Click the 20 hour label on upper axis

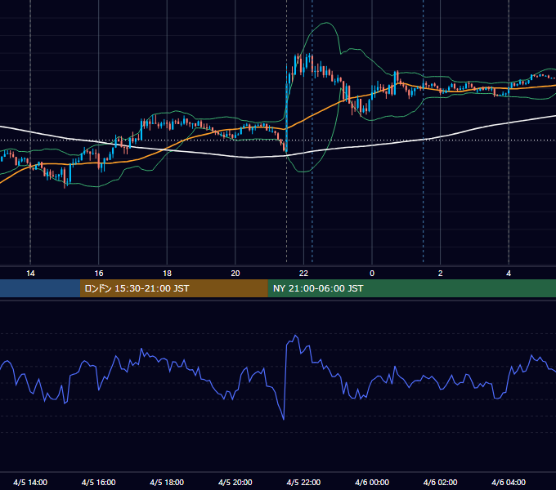click(x=235, y=274)
